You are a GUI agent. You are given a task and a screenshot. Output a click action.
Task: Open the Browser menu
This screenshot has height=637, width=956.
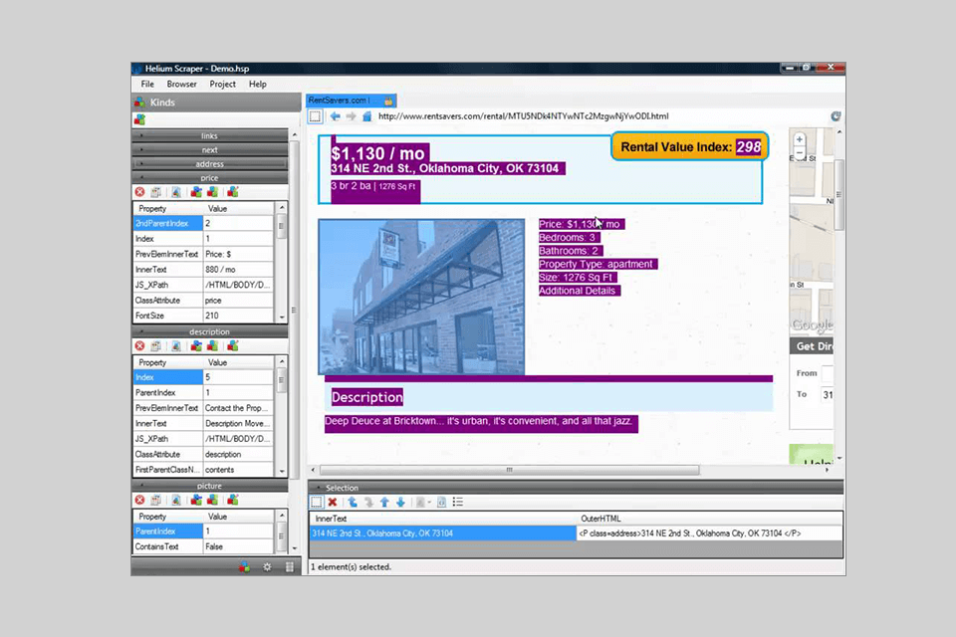coord(181,85)
